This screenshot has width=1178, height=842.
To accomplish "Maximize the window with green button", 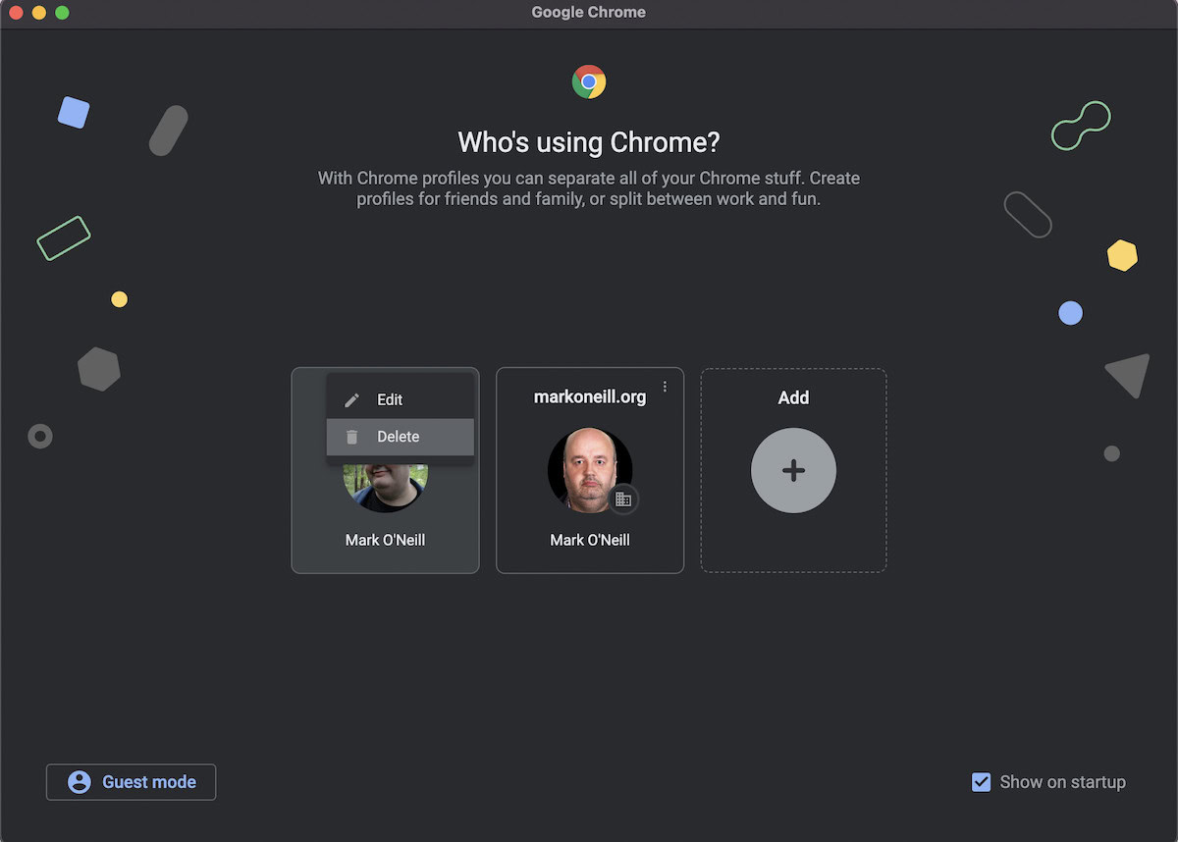I will point(62,13).
